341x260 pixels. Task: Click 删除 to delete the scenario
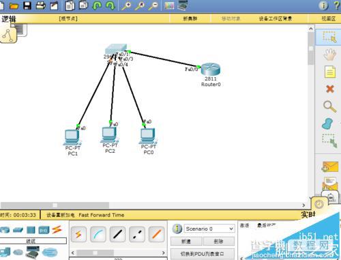(218, 242)
